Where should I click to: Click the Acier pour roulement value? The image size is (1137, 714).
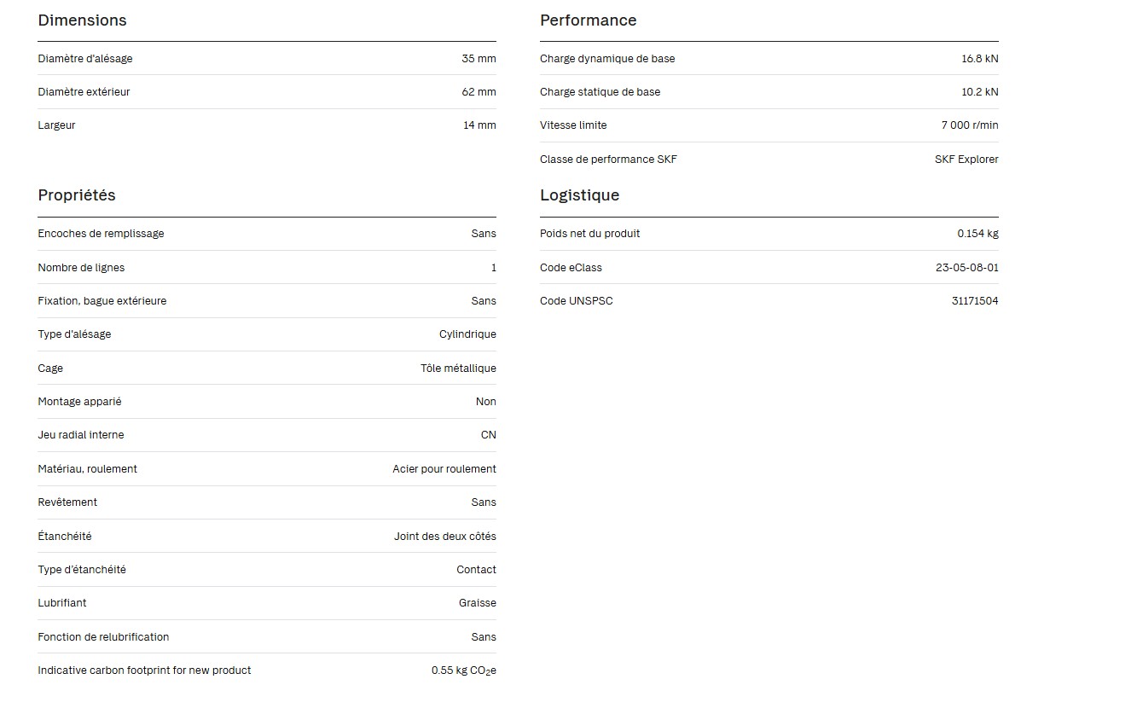point(444,469)
